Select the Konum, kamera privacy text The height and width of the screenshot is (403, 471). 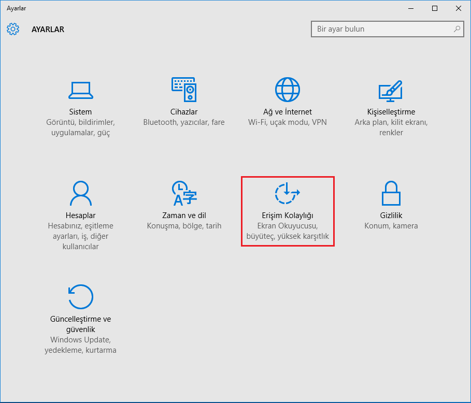391,226
